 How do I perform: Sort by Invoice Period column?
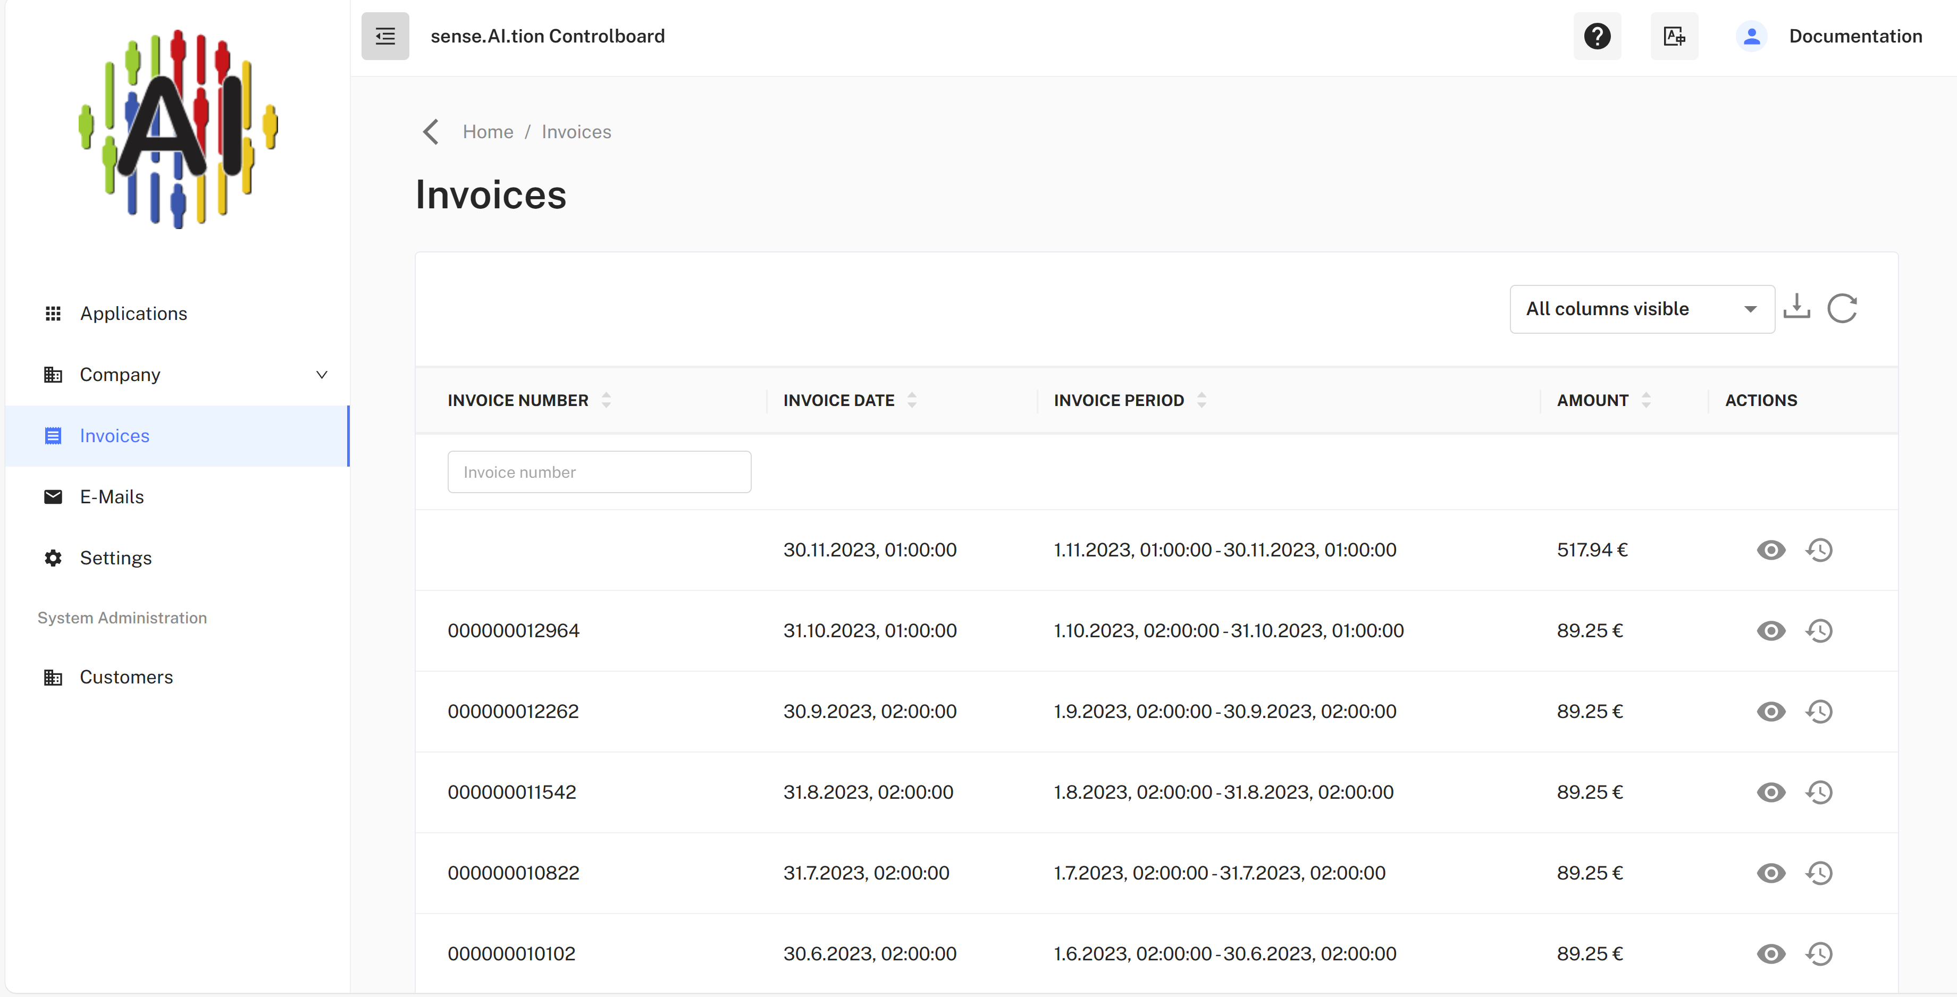1201,400
